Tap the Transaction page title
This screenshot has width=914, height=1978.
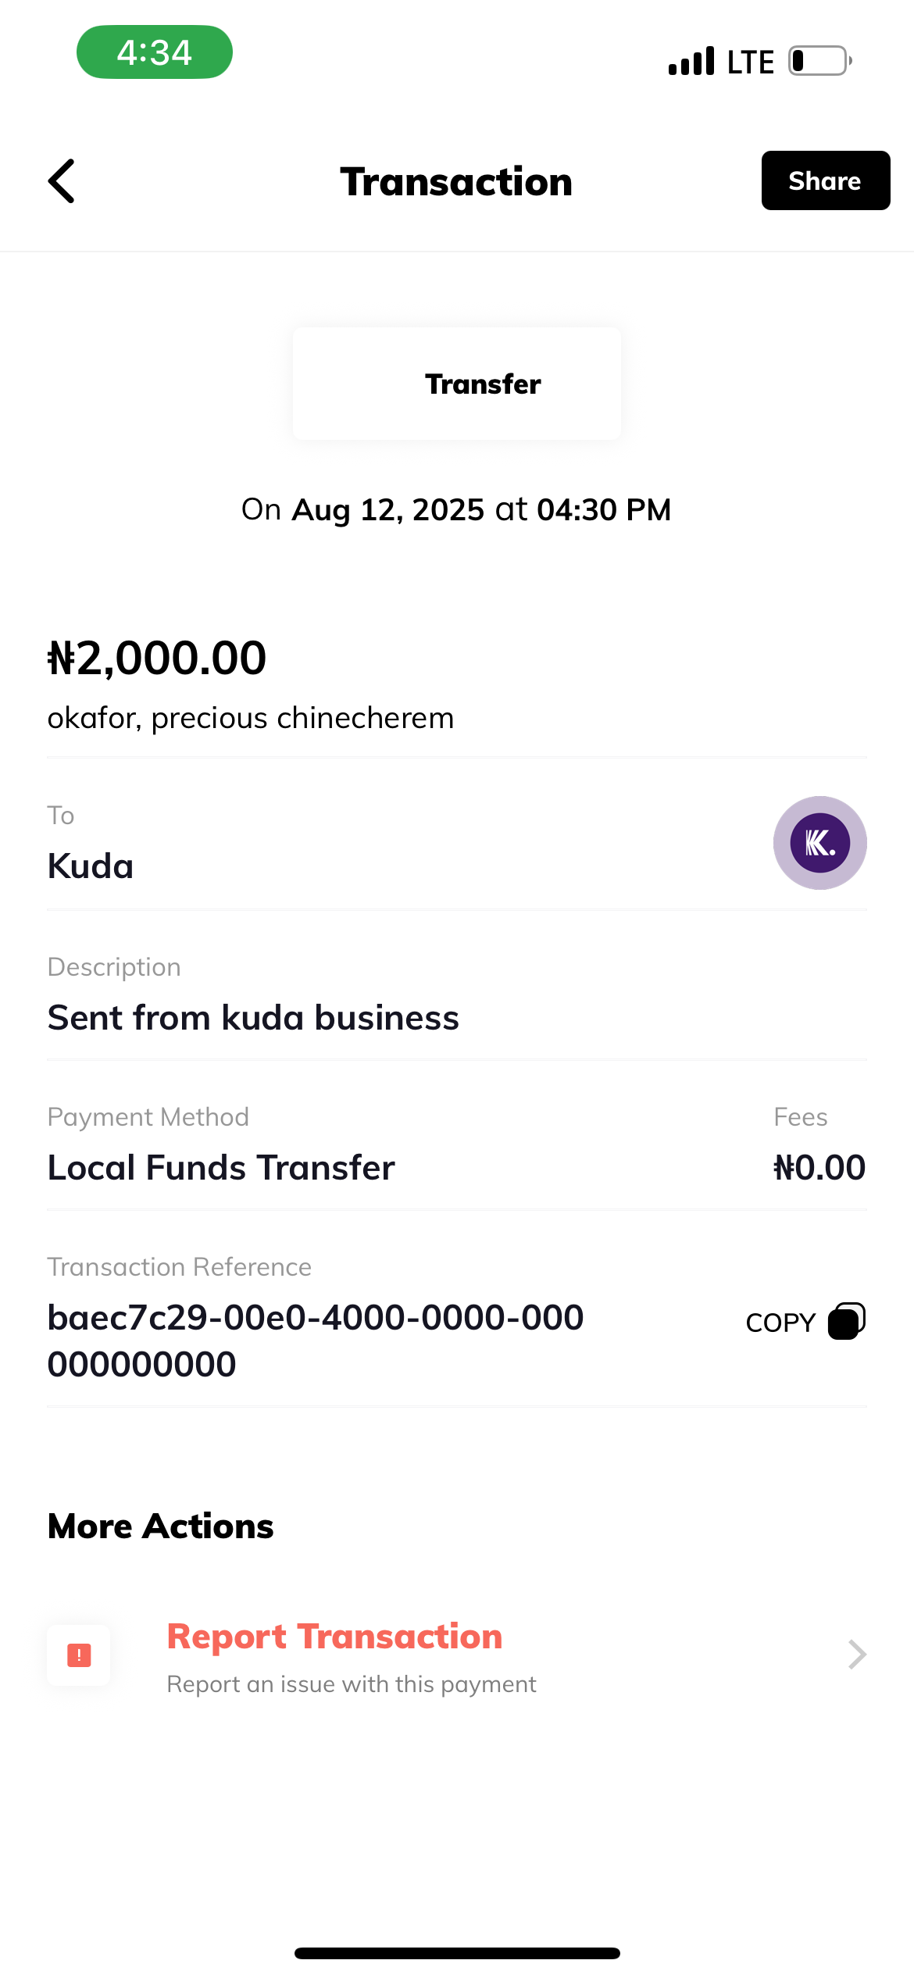tap(456, 182)
